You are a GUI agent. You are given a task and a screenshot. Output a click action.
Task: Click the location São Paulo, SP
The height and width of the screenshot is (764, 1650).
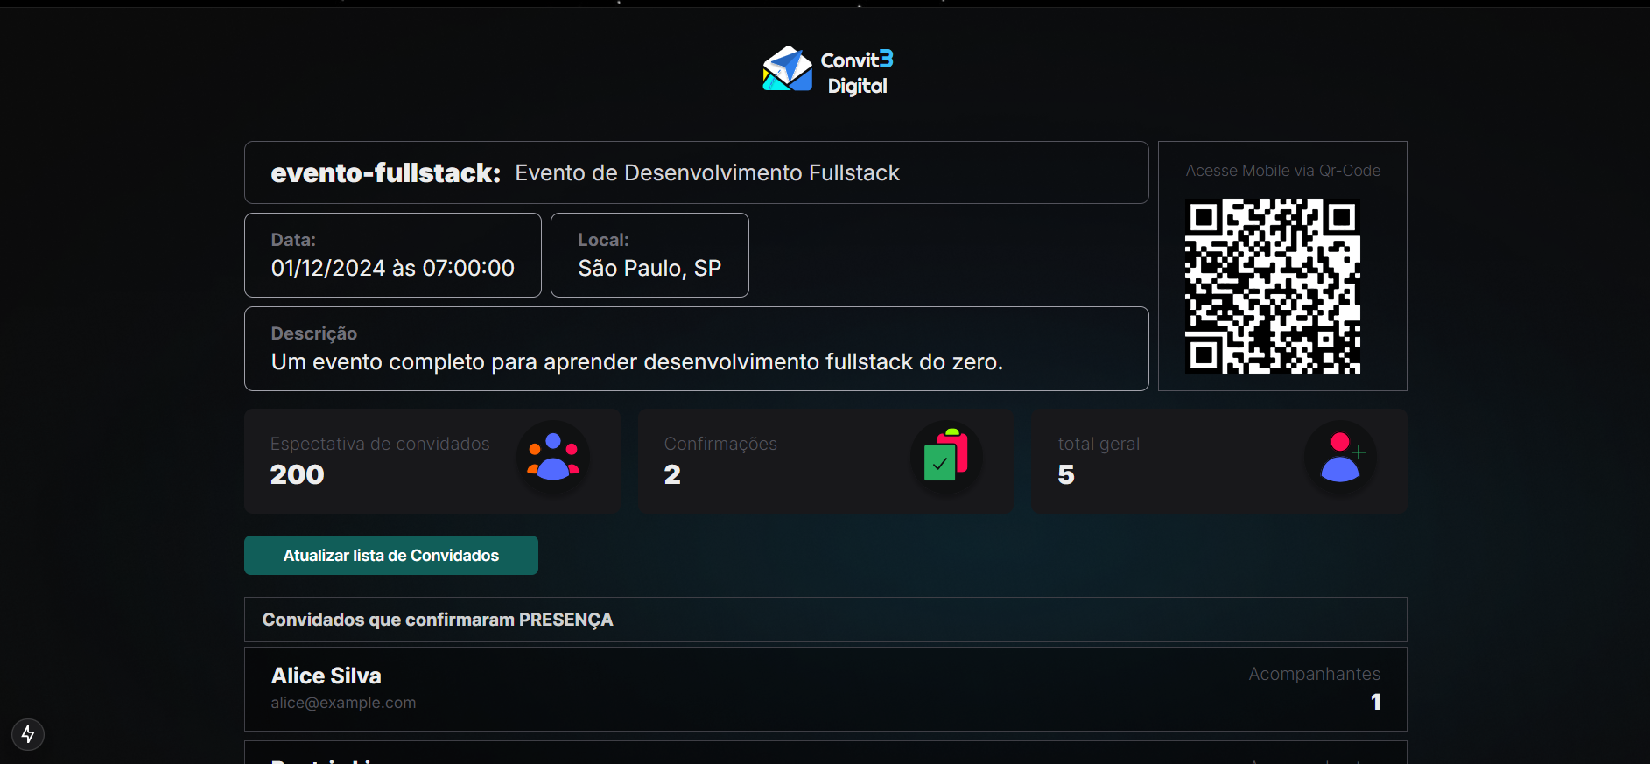pos(649,268)
